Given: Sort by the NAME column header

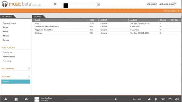Looking at the screenshot, I should [x=38, y=20].
